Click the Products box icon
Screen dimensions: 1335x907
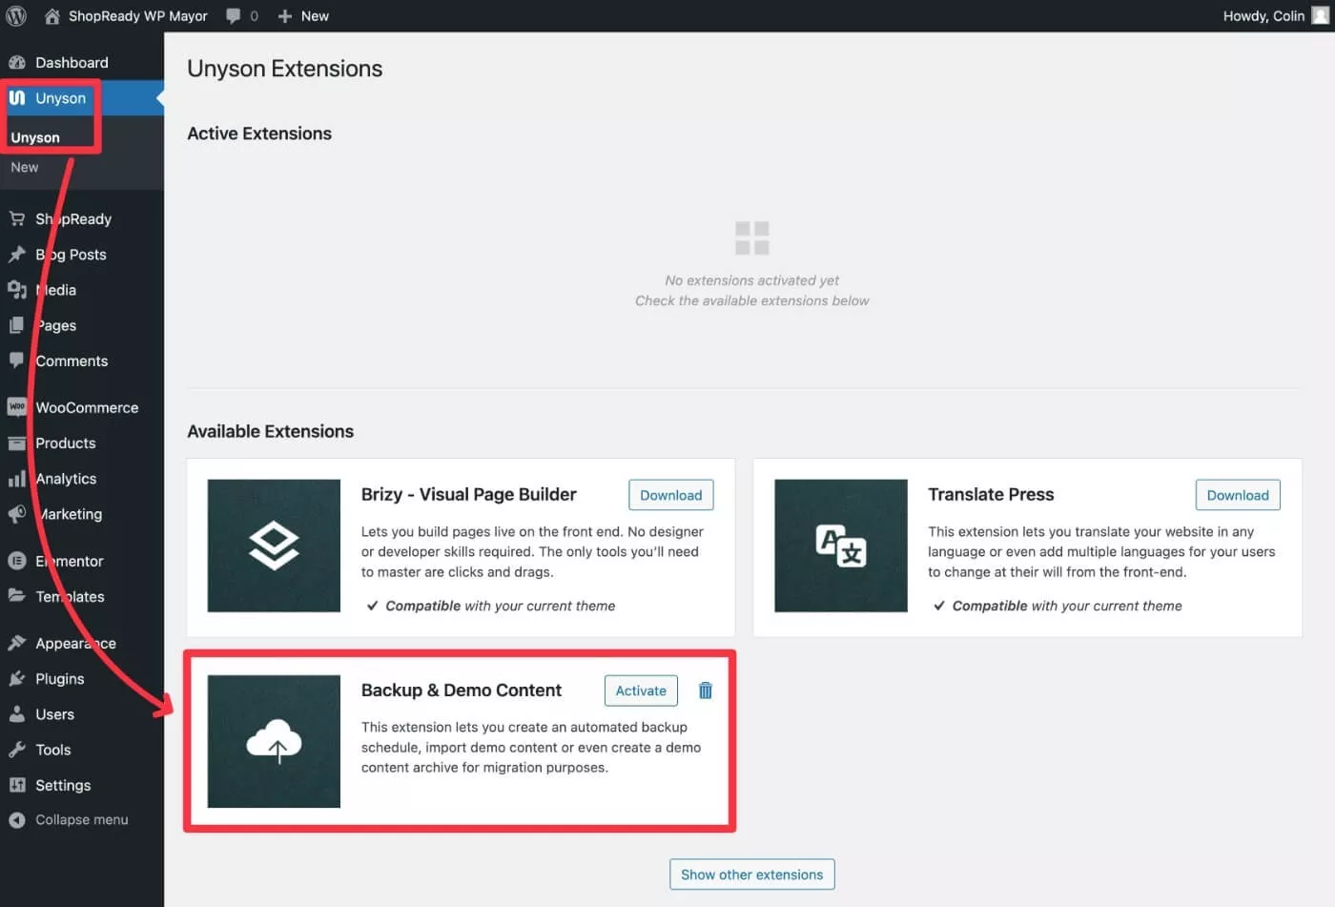pos(17,443)
